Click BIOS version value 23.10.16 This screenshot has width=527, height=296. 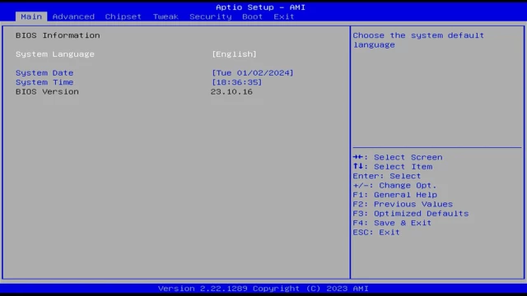(231, 91)
